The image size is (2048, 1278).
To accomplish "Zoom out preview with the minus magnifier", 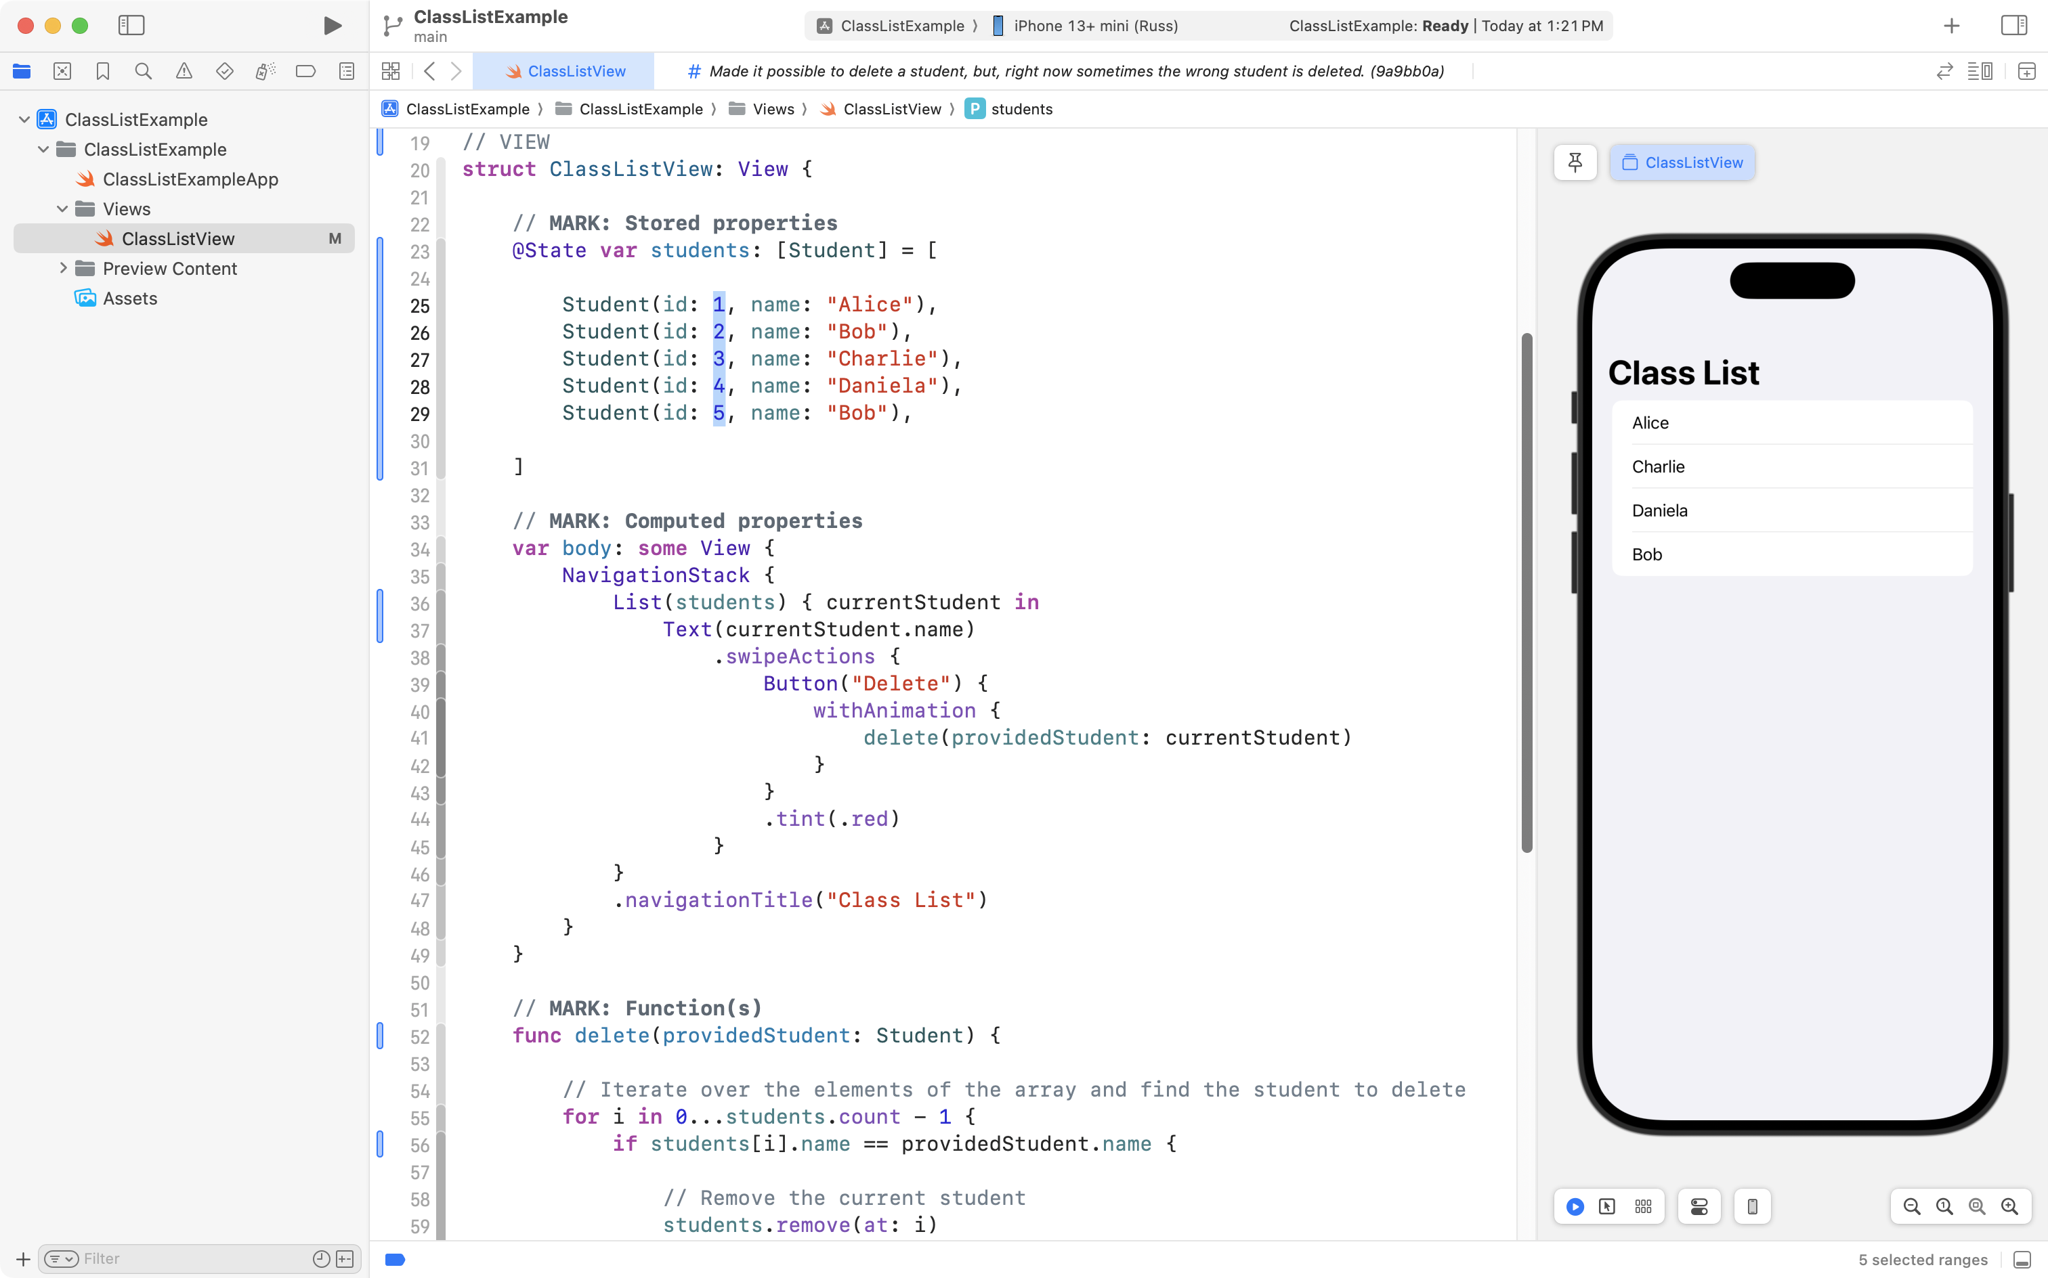I will click(x=1911, y=1206).
